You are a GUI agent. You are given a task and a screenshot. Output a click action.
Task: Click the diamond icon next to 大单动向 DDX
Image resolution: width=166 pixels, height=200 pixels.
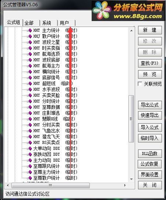30,148
